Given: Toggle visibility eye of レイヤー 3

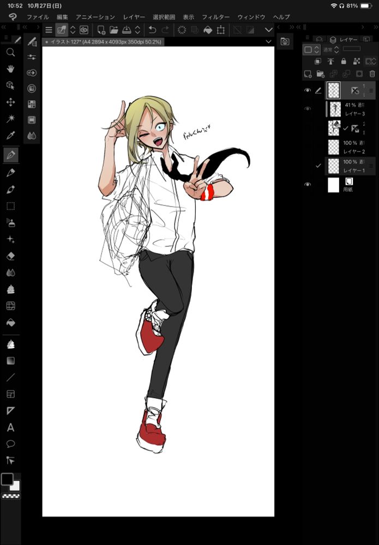Looking at the screenshot, I should pos(308,109).
